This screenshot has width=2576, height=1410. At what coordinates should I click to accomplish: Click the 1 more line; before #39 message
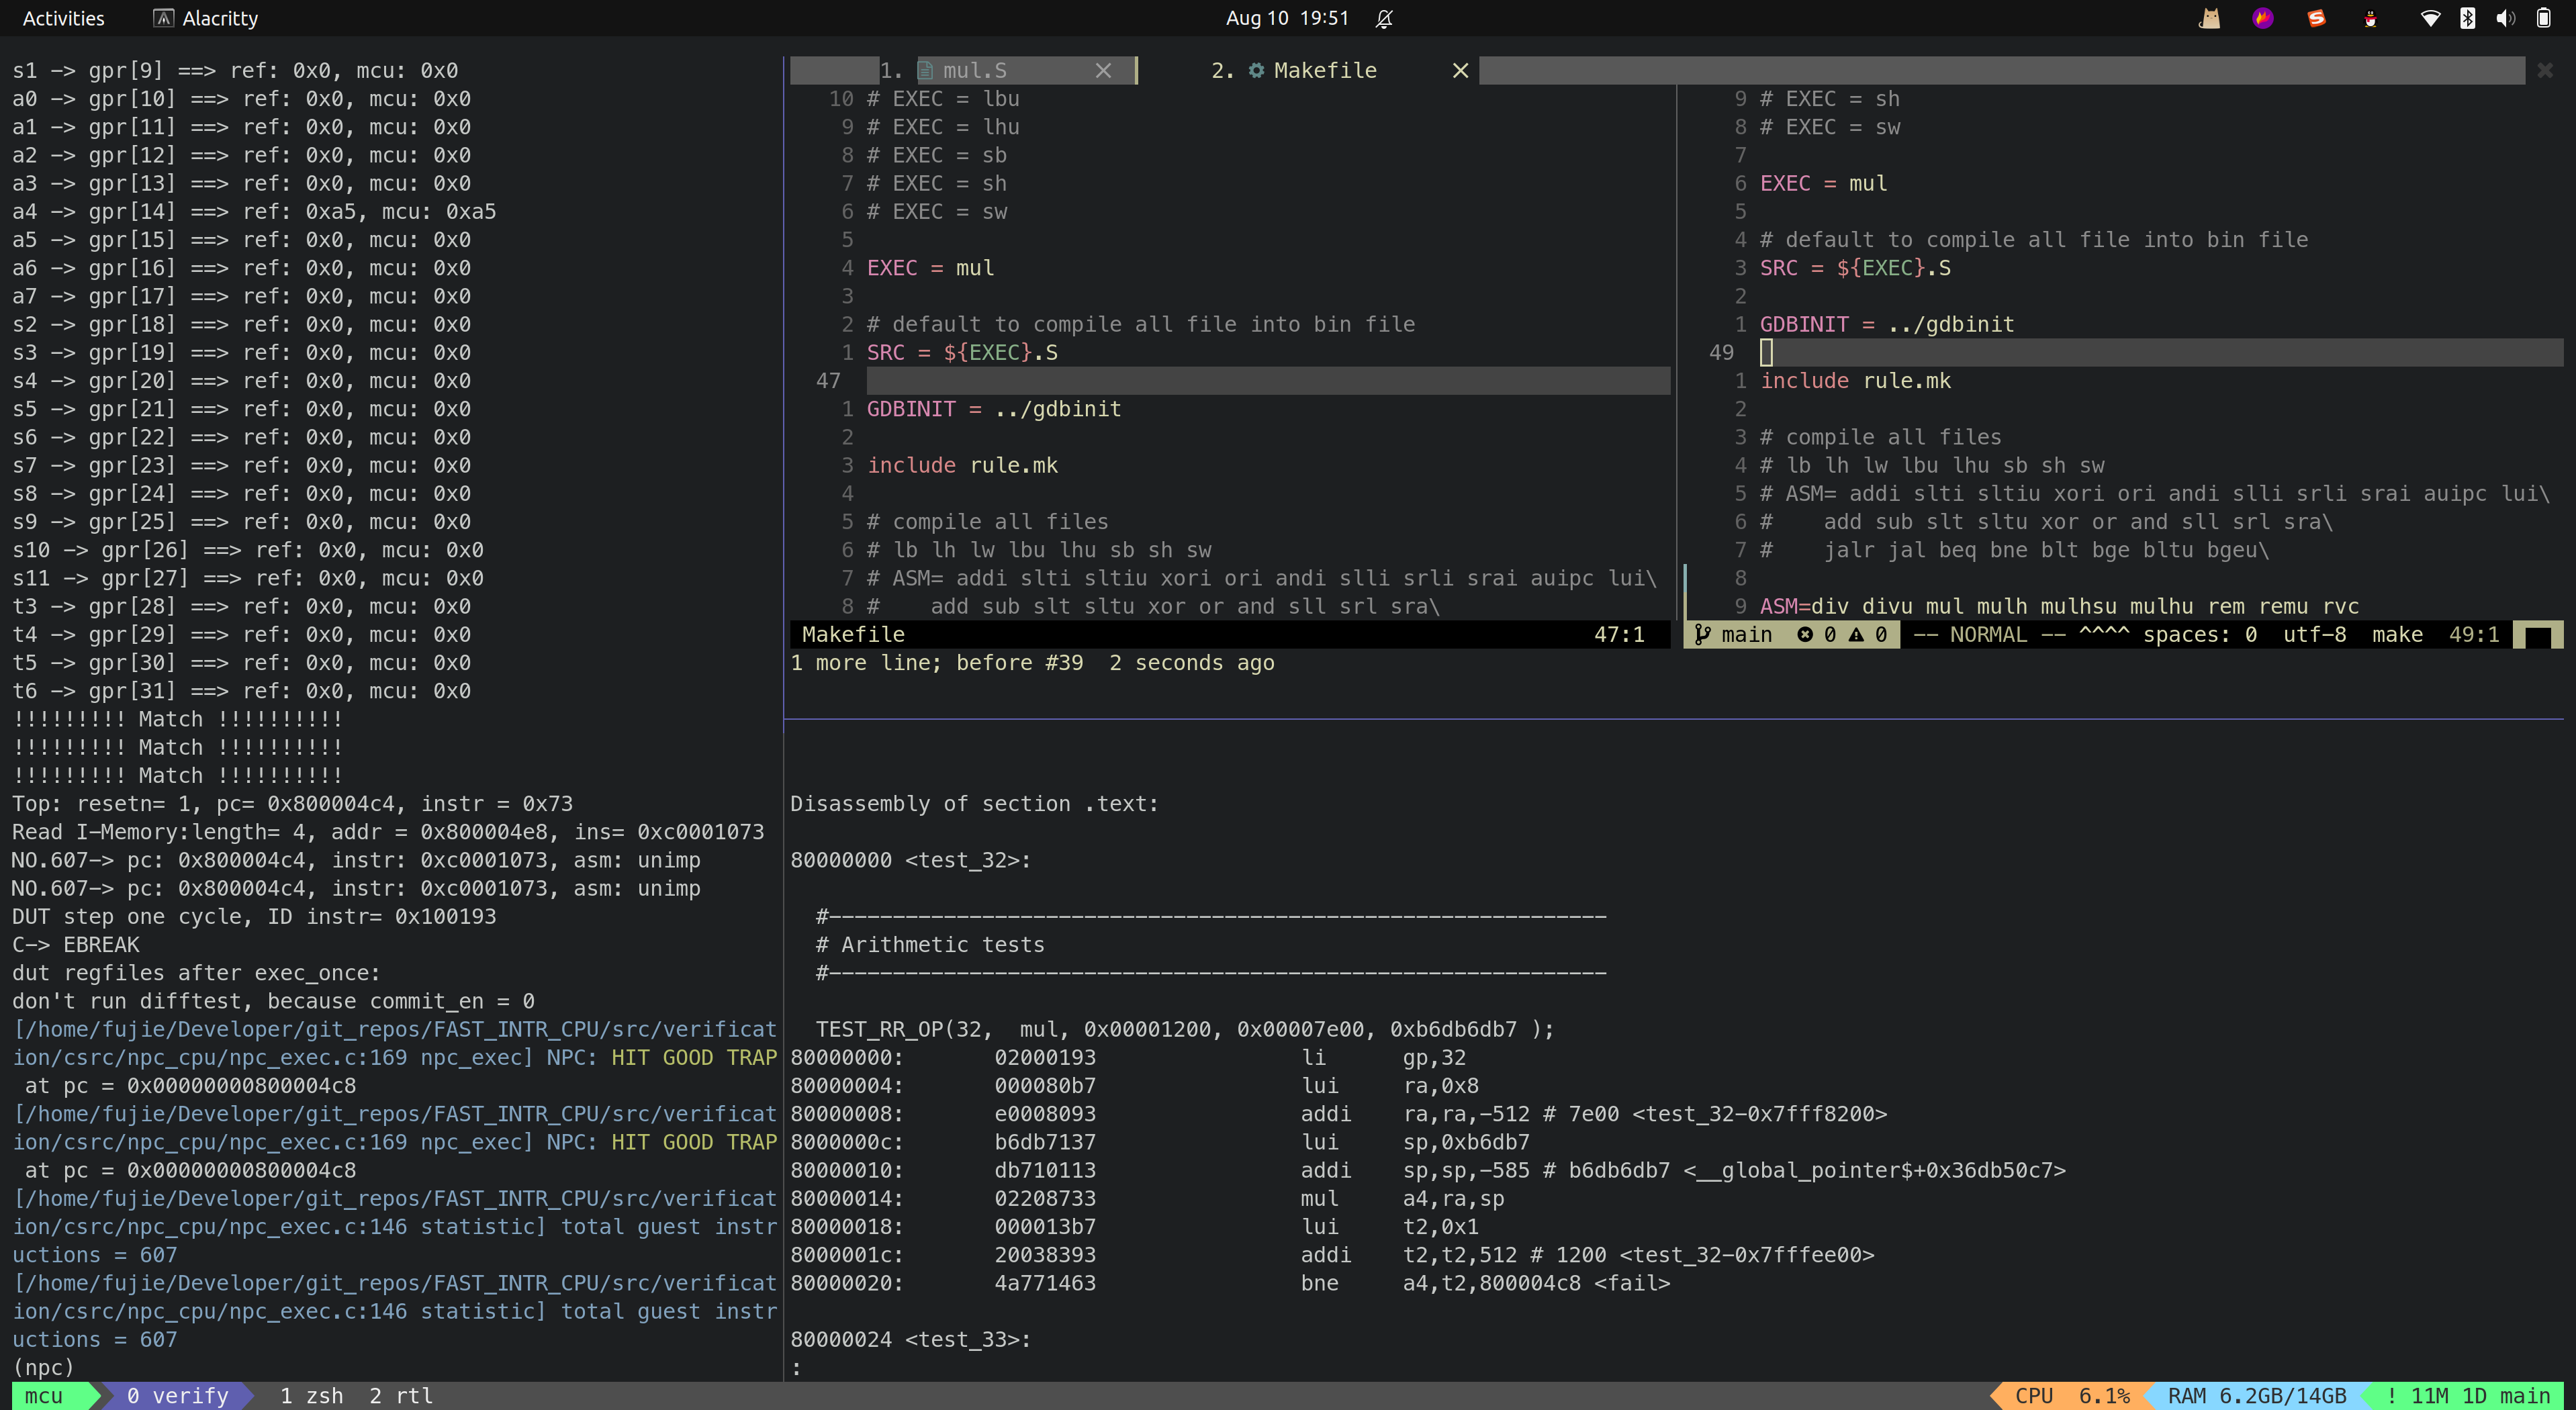(x=1032, y=663)
